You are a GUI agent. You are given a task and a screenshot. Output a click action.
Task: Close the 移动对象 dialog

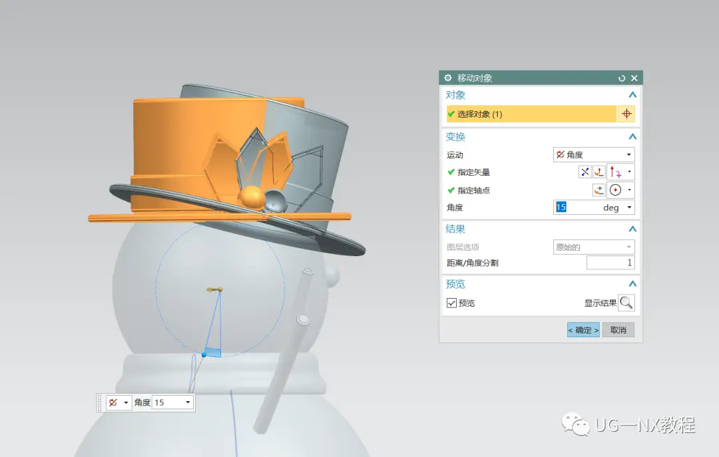(x=634, y=78)
